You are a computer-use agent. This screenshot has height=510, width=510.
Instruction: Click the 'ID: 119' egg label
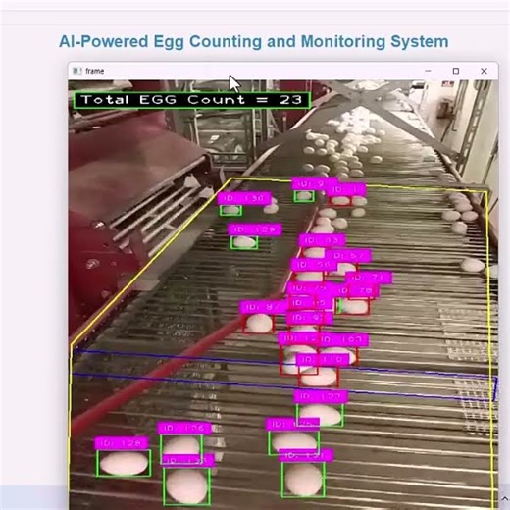click(323, 360)
